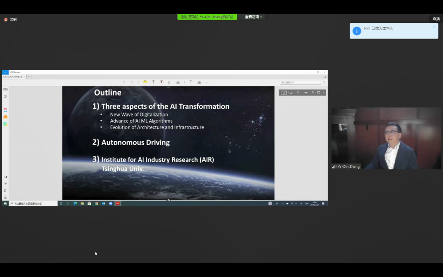443x277 pixels.
Task: Click the green screen-sharing banner for Ya-Qin Zhang
Action: (207, 17)
